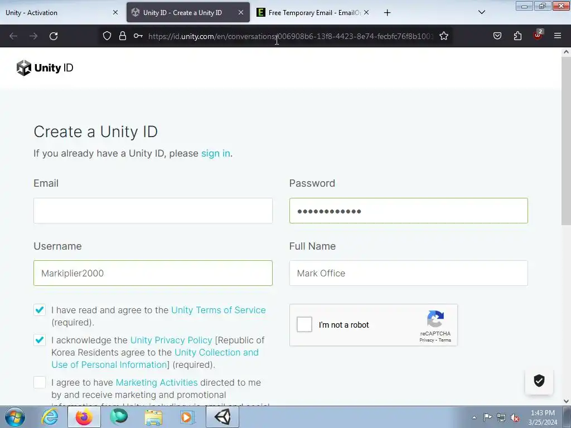
Task: Click the Full Name field
Action: (409, 273)
